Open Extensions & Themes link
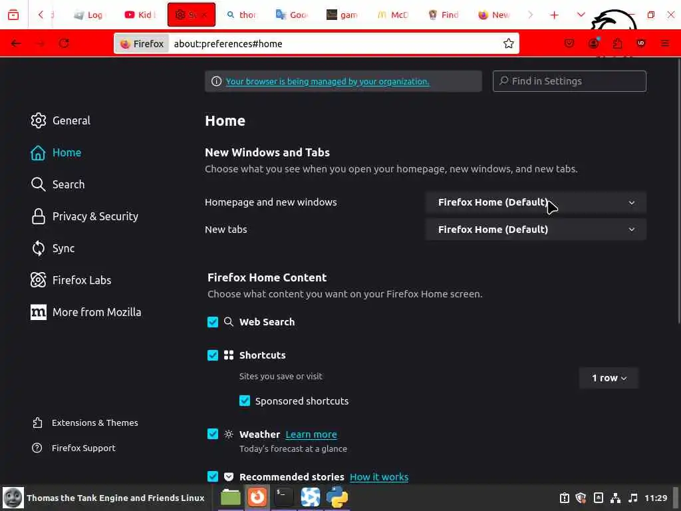The width and height of the screenshot is (681, 511). tap(85, 423)
